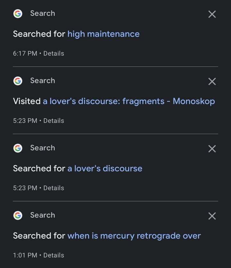Screen dimensions: 231x268
Task: Open 'when is mercury retrograde over' link
Action: click(134, 236)
